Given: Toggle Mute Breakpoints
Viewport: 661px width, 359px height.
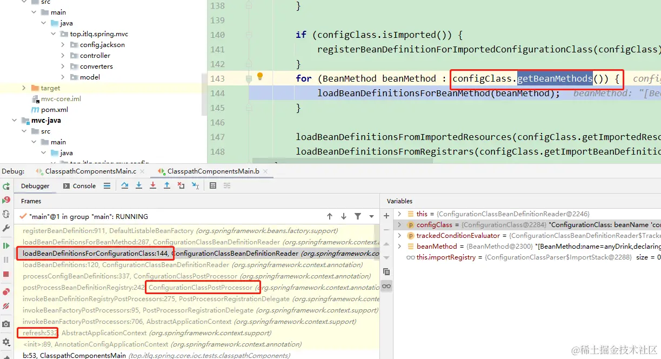Looking at the screenshot, I should pos(6,307).
